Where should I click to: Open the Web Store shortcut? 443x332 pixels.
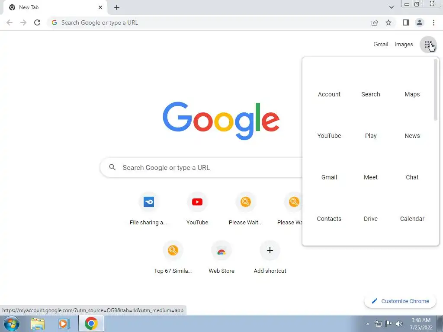pyautogui.click(x=221, y=257)
